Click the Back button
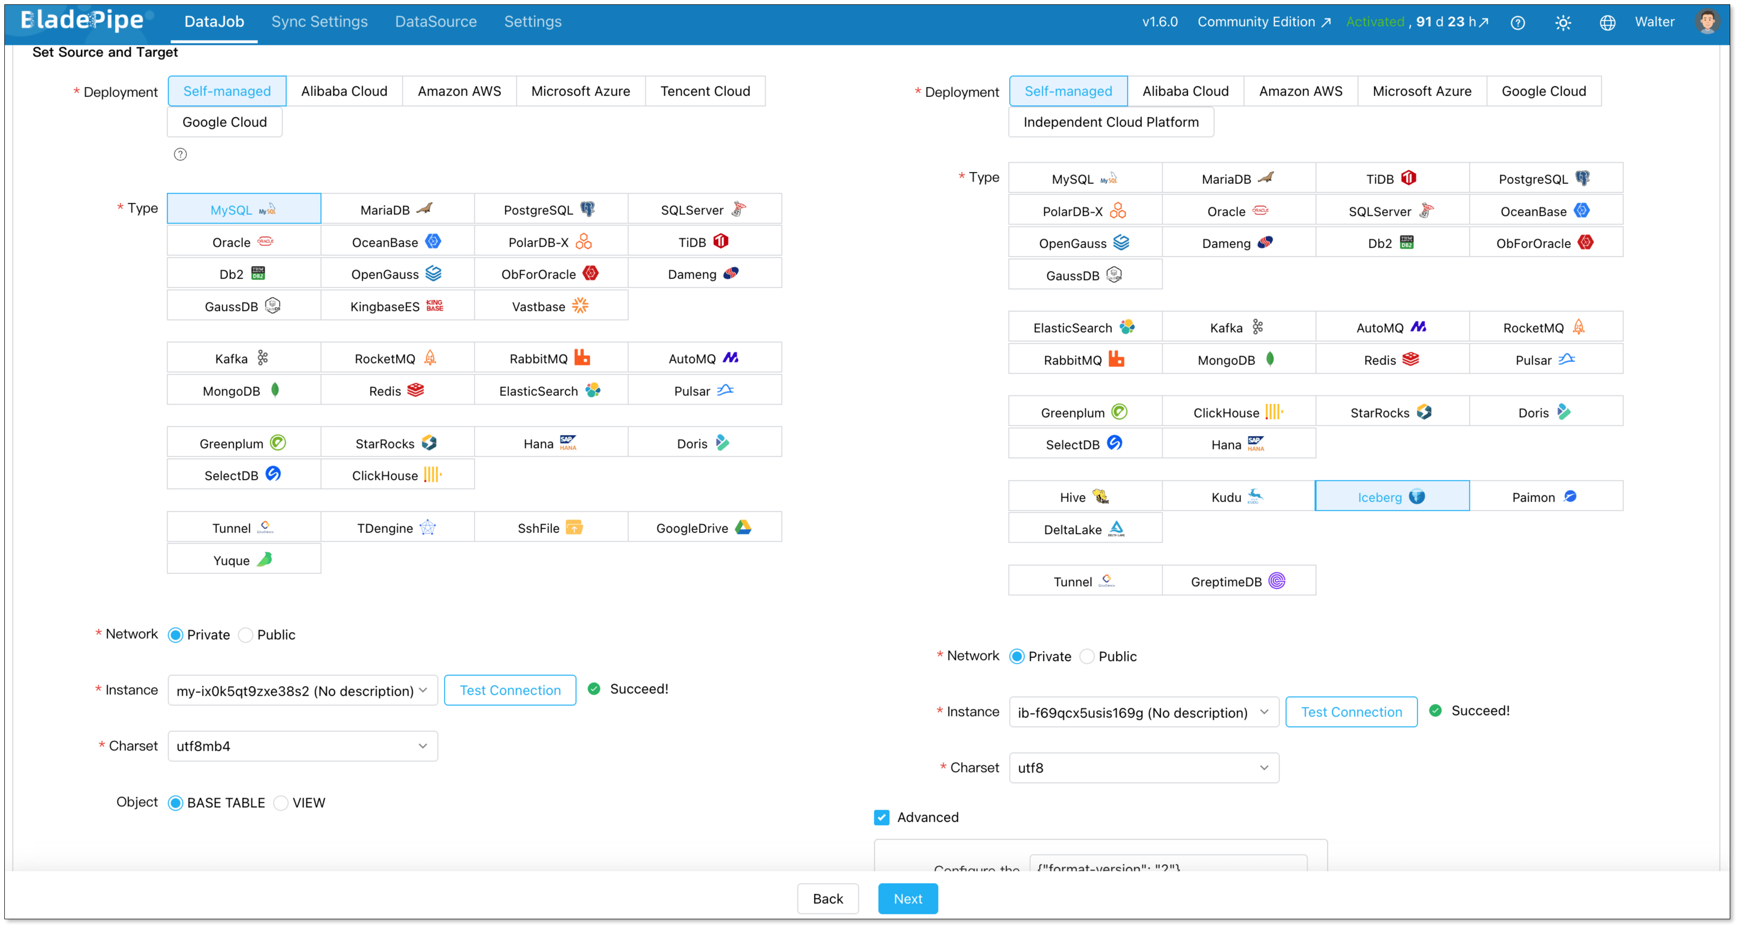 827,898
